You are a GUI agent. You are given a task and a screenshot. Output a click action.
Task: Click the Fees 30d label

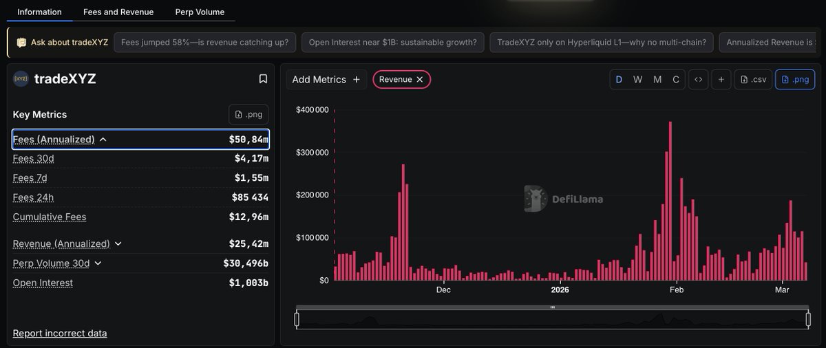tap(34, 159)
